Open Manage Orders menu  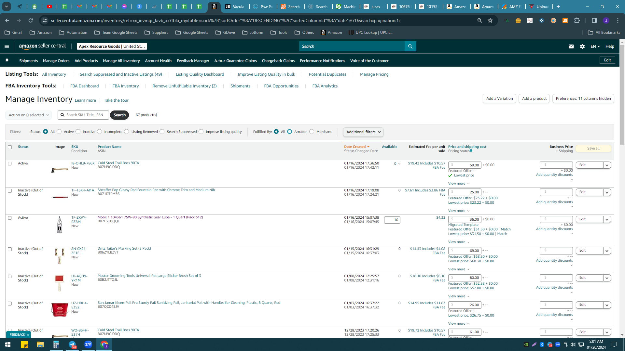(x=56, y=61)
